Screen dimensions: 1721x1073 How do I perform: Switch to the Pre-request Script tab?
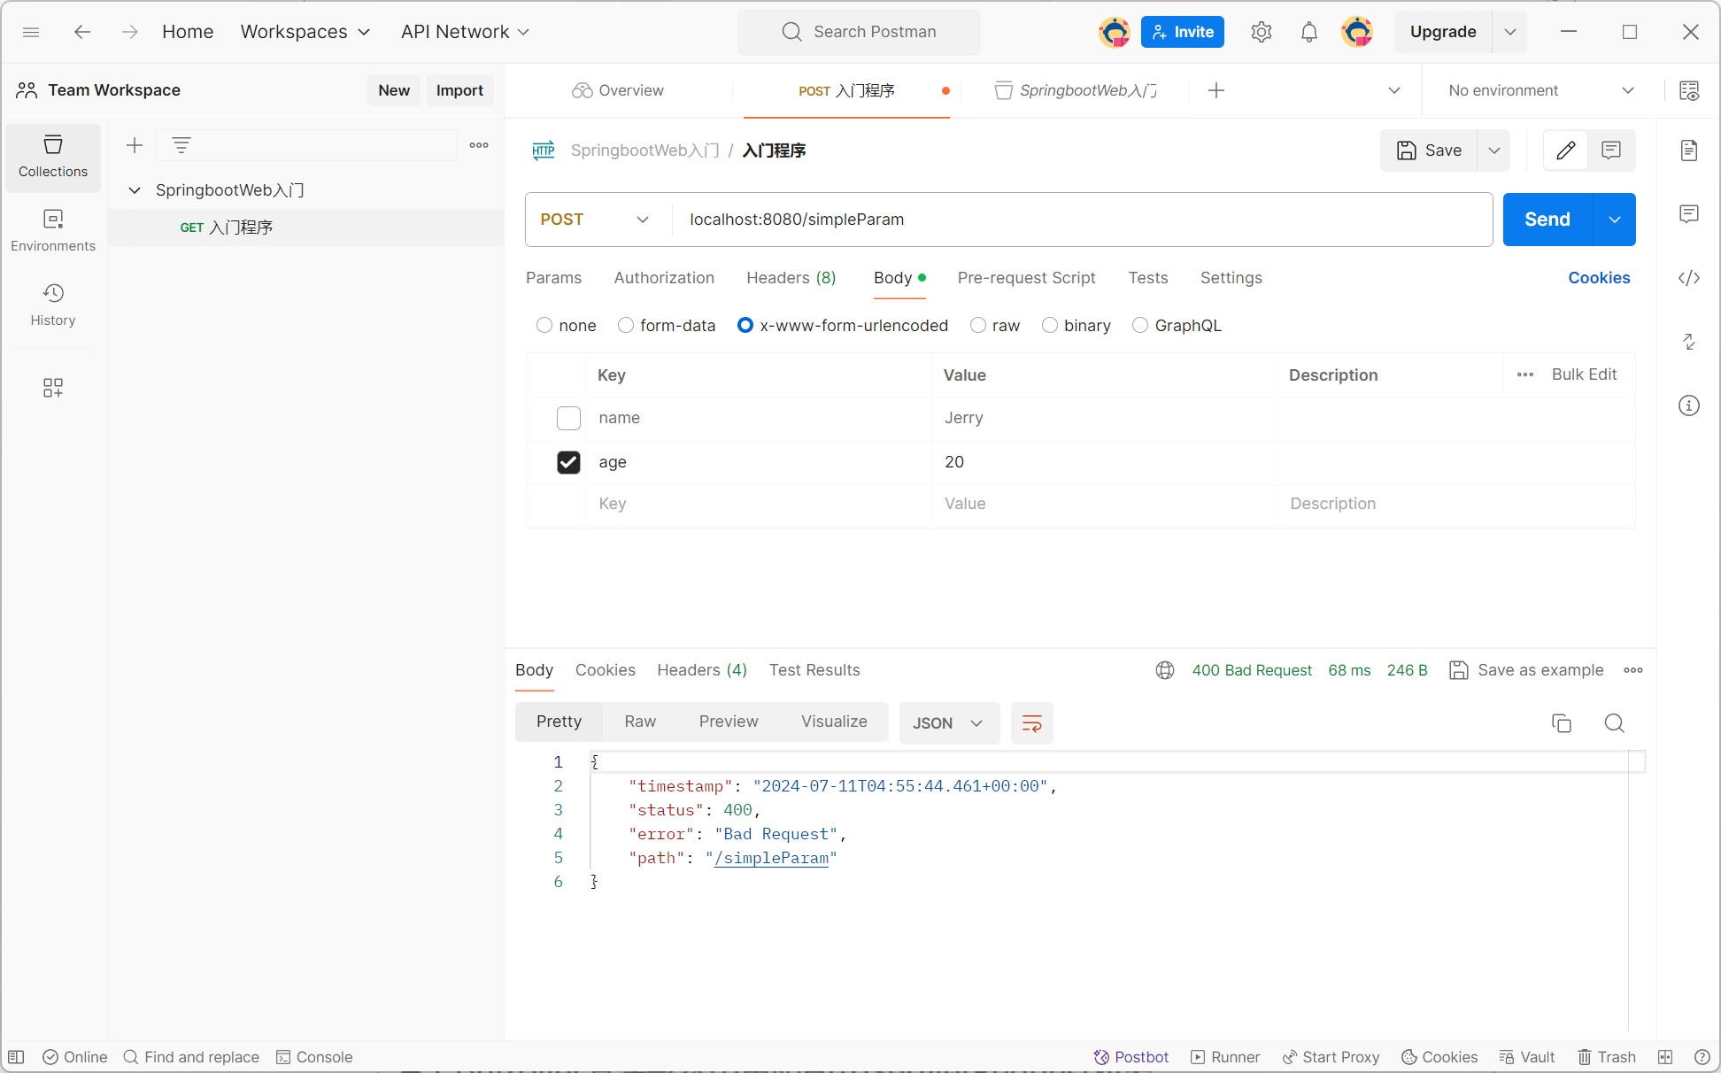tap(1027, 278)
